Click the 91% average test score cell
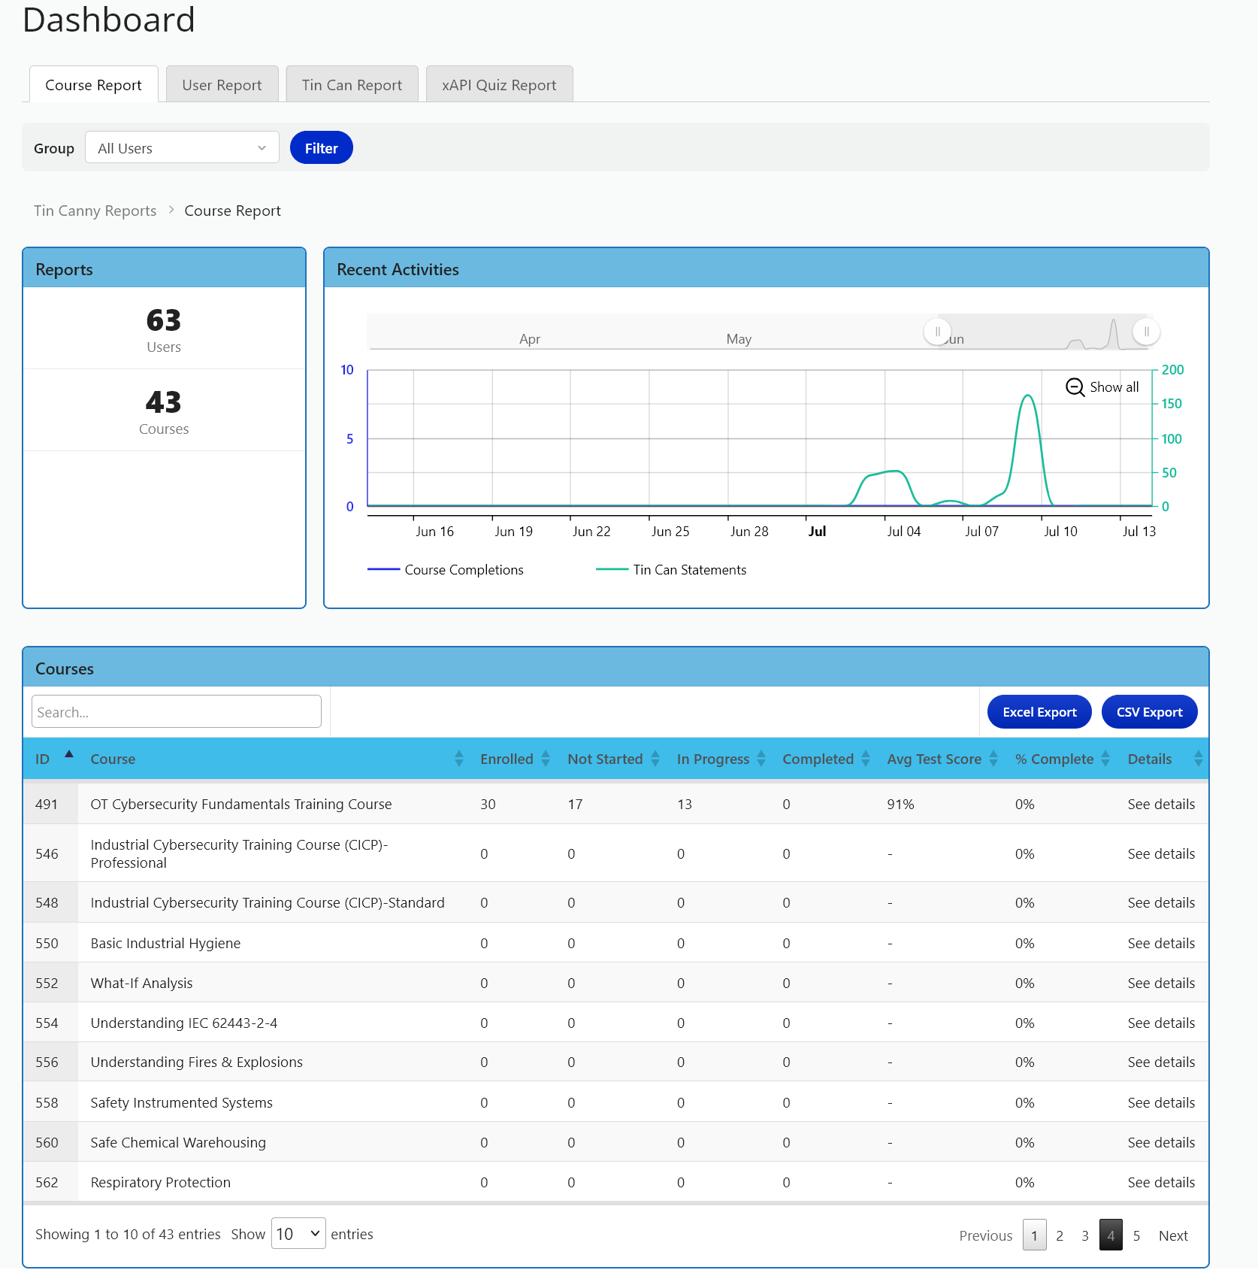Image resolution: width=1258 pixels, height=1270 pixels. (900, 804)
